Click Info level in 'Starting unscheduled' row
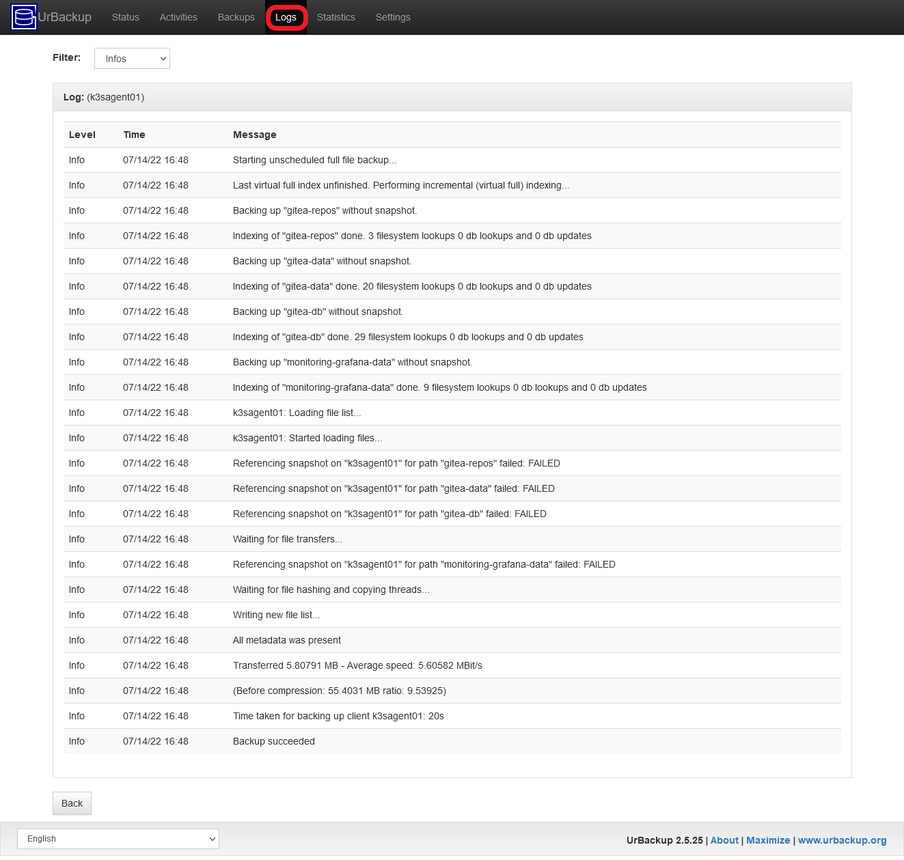Viewport: 904px width, 860px height. coord(77,160)
